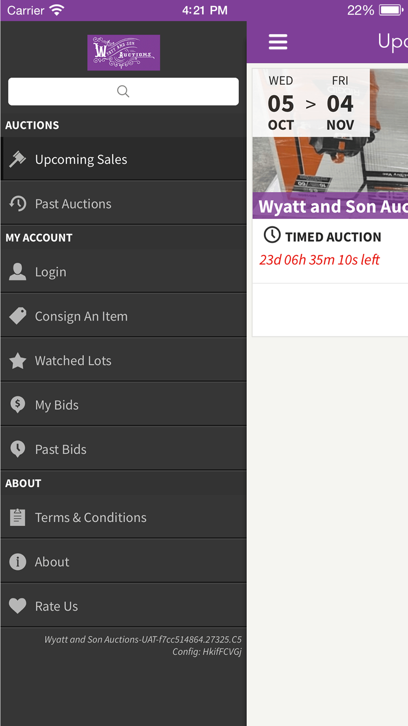Click the history clock icon for Past Auctions
The width and height of the screenshot is (408, 726).
click(x=18, y=203)
